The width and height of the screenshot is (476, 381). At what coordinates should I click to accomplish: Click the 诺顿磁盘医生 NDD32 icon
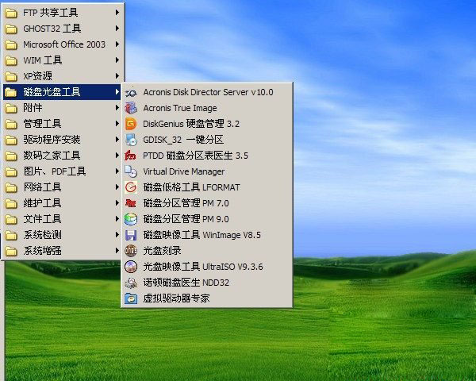pos(131,283)
